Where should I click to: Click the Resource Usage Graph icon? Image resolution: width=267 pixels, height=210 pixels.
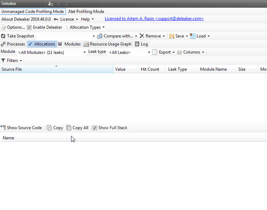86,44
